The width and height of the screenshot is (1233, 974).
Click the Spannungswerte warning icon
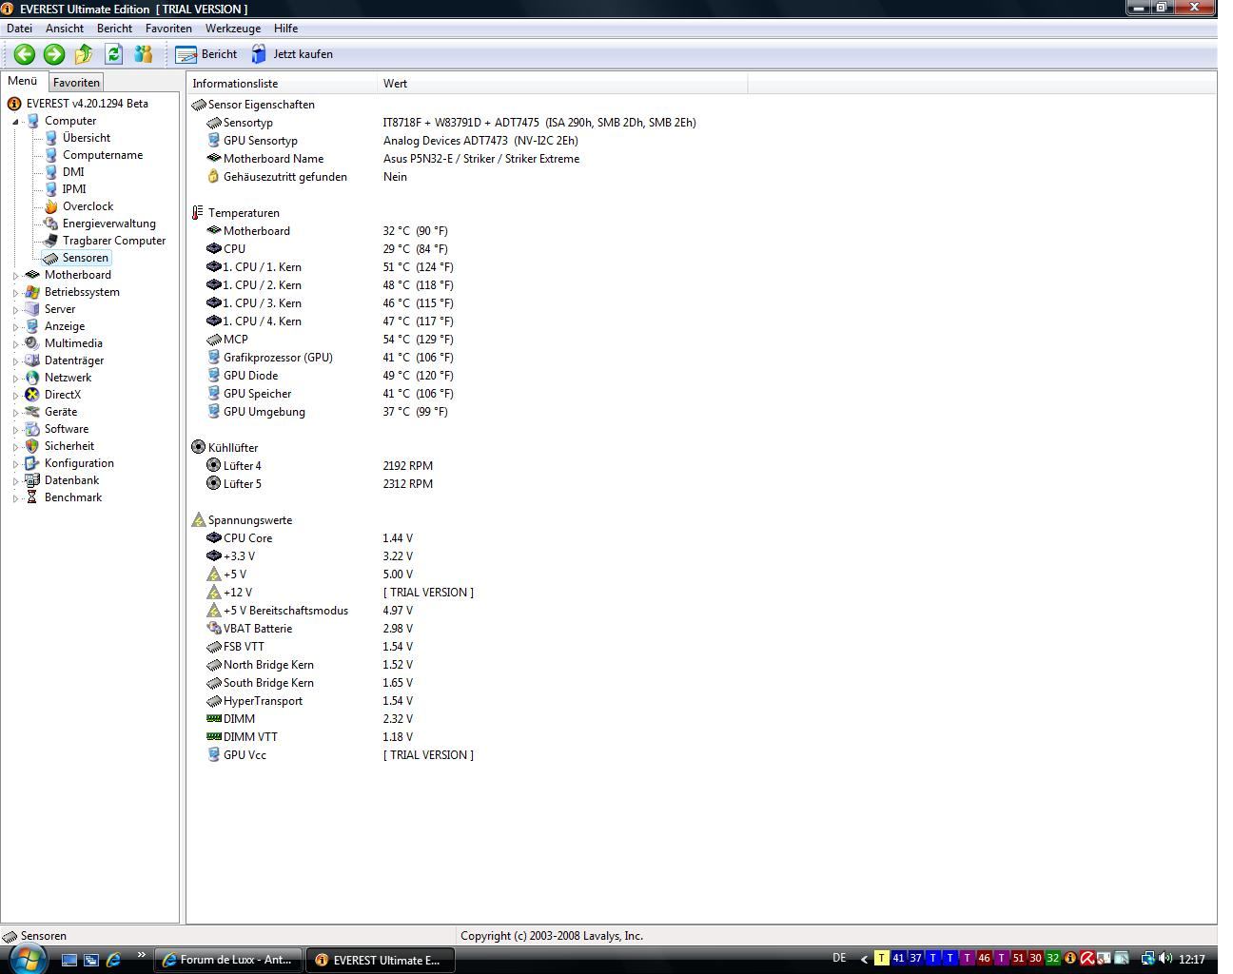click(x=198, y=520)
